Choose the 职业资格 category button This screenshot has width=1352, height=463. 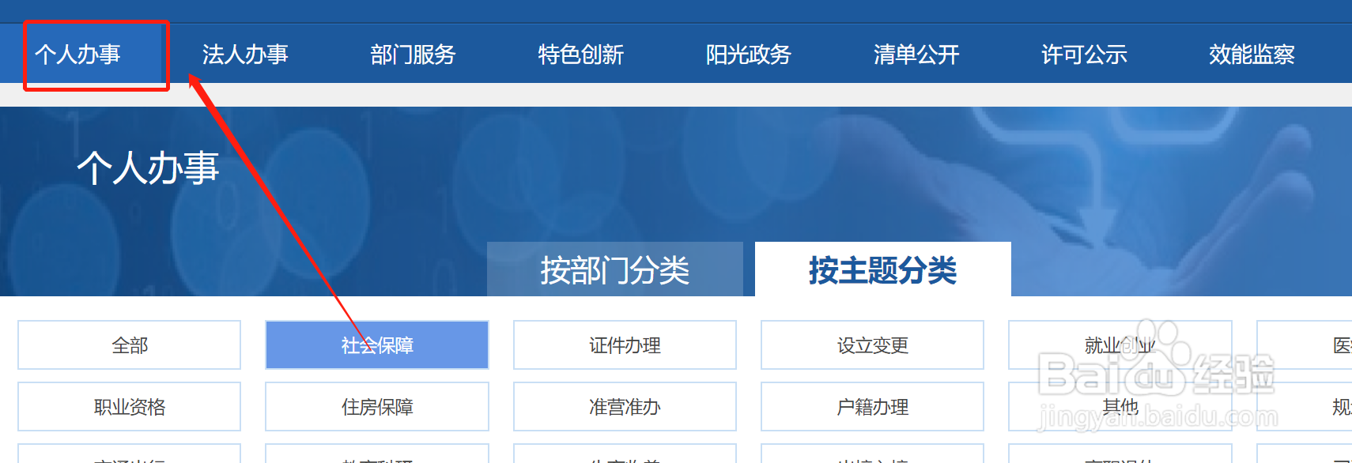click(x=129, y=407)
